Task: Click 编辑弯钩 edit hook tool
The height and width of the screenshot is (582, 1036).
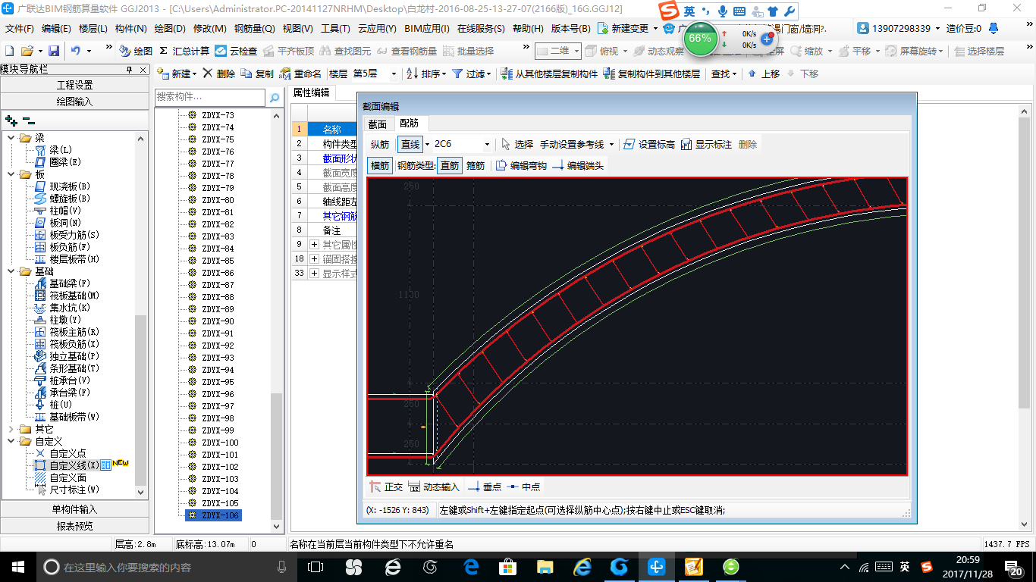Action: coord(521,165)
